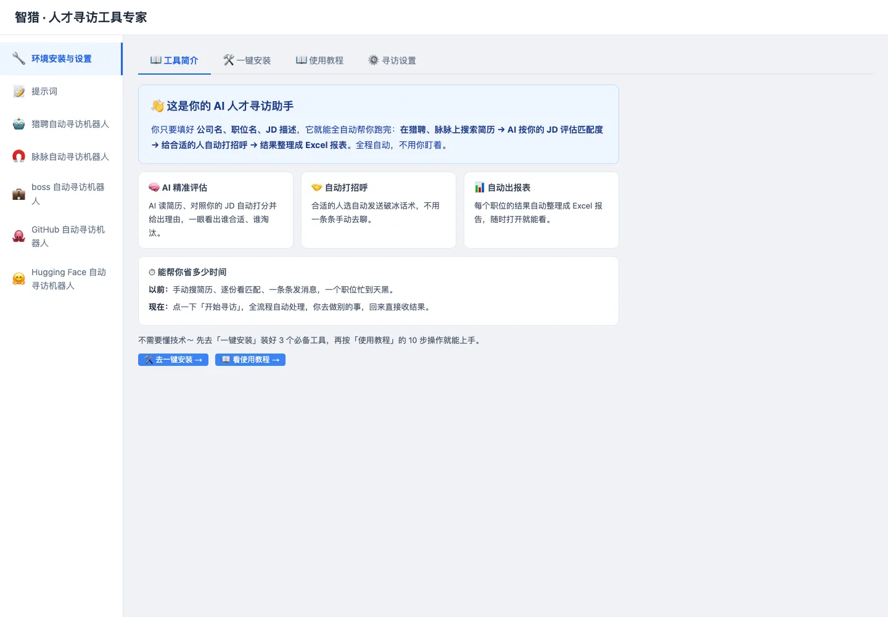888x617 pixels.
Task: Open the 一键安装 tab
Action: (x=247, y=60)
